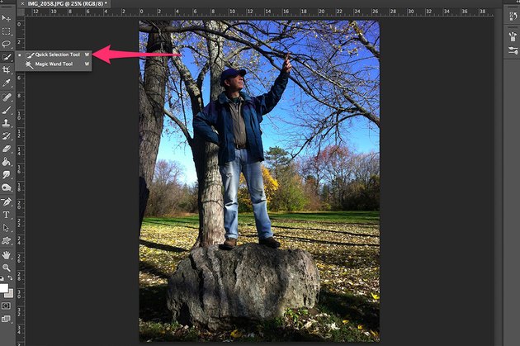The height and width of the screenshot is (346, 520).
Task: Select the Move tool
Action: (6, 18)
